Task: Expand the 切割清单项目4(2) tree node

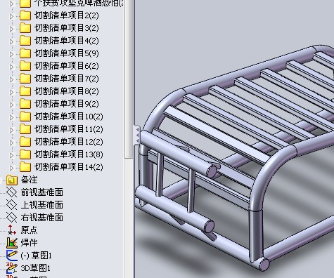Action: pyautogui.click(x=11, y=41)
